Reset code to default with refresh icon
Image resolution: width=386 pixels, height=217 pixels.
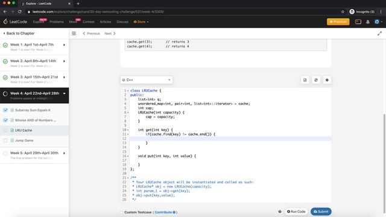[x=316, y=80]
